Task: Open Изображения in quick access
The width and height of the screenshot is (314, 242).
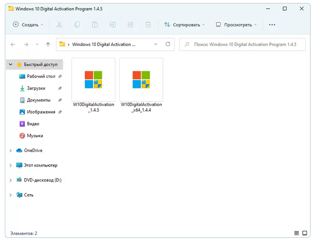Action: [x=41, y=112]
